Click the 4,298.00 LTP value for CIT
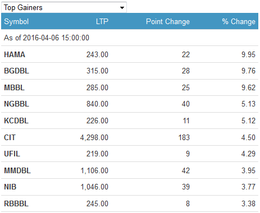The width and height of the screenshot is (260, 213). pos(94,138)
